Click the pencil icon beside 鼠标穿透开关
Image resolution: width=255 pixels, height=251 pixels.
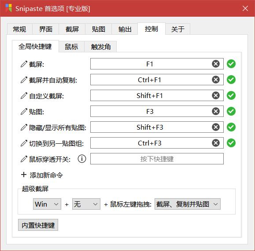pos(24,159)
